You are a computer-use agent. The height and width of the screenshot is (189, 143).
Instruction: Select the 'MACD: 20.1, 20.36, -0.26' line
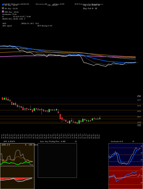click(13, 19)
